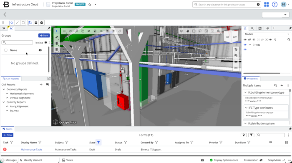Search models using the magnifier icon
The height and width of the screenshot is (163, 292).
[x=289, y=40]
